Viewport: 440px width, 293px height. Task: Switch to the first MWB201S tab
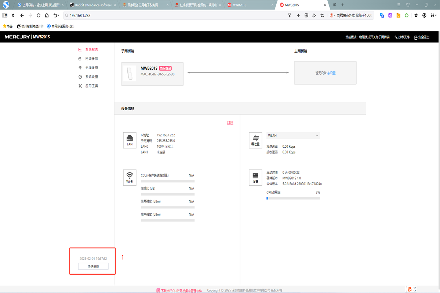(250, 5)
